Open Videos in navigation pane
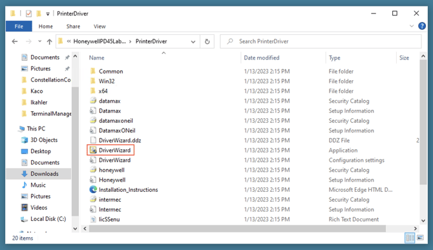The image size is (433, 250). tap(39, 207)
